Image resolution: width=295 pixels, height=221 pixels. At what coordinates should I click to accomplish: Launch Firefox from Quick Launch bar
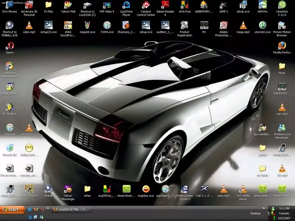tap(36, 209)
